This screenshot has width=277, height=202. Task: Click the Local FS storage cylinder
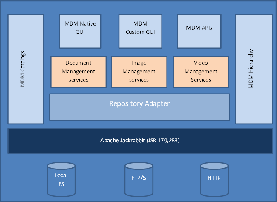61,179
